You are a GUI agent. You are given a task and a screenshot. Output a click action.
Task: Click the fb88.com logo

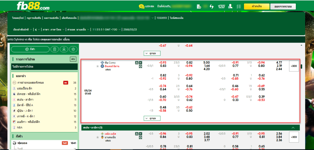click(33, 6)
